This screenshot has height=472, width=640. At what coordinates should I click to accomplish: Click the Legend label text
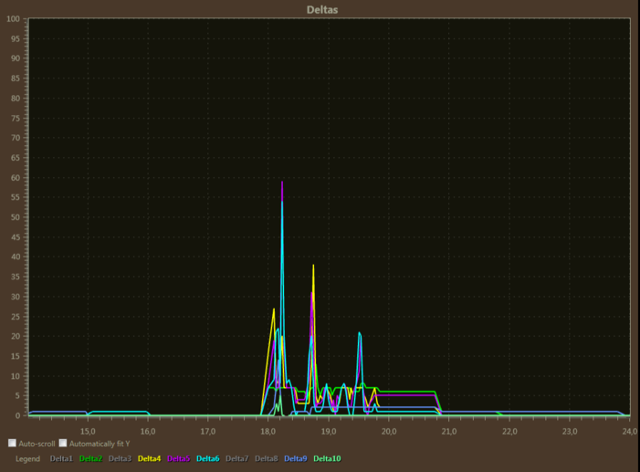(x=27, y=458)
